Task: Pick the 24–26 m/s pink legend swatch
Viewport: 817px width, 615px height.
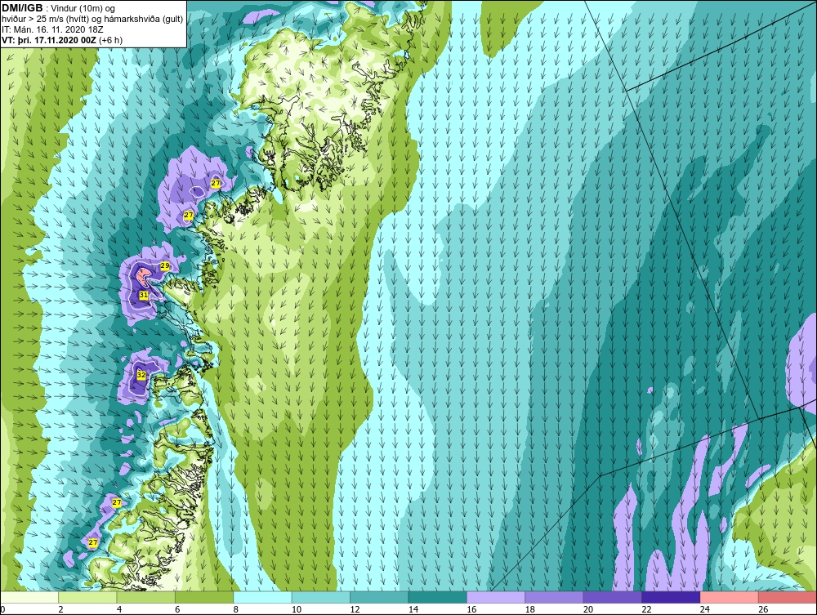Action: [730, 597]
